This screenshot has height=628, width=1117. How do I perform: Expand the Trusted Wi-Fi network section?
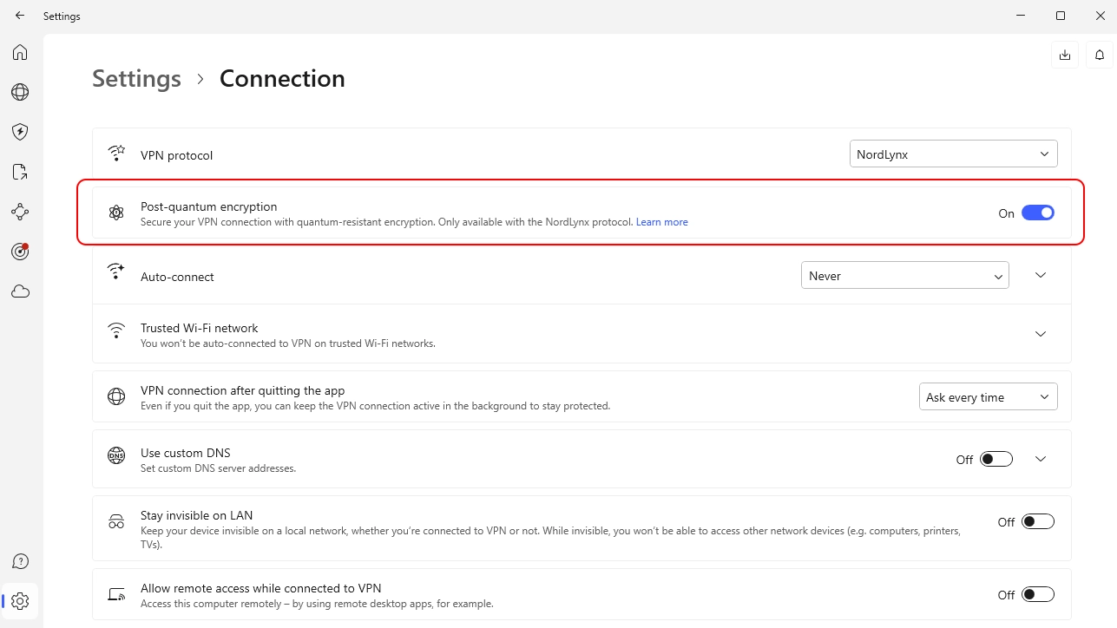(1041, 334)
